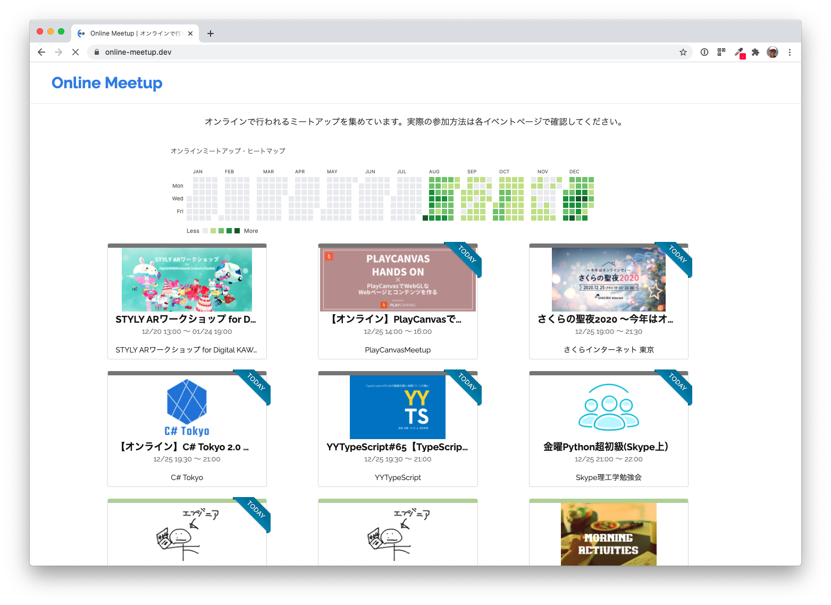Image resolution: width=831 pixels, height=605 pixels.
Task: Click the Online Meetup site title
Action: point(107,83)
